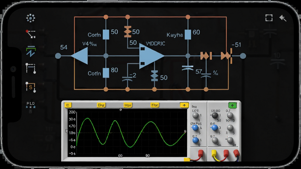This screenshot has width=301, height=169.
Task: Click the yellow Ebe oscilloscope button
Action: [x=155, y=105]
